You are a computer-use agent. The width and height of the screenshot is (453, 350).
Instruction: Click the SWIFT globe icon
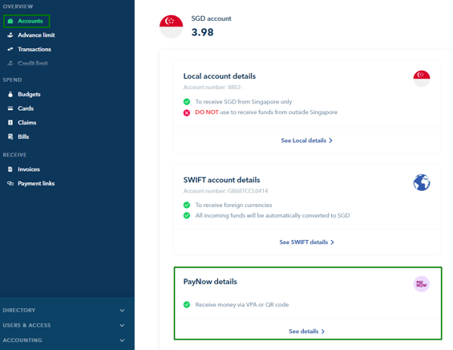click(x=422, y=182)
